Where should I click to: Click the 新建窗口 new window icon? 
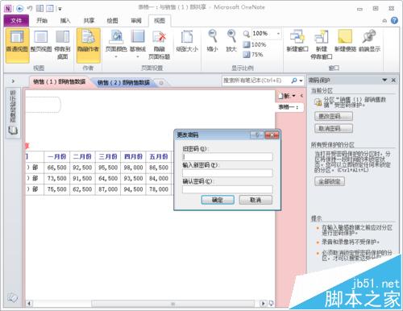point(297,42)
